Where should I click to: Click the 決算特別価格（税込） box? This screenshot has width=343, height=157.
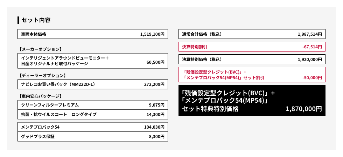(252, 59)
